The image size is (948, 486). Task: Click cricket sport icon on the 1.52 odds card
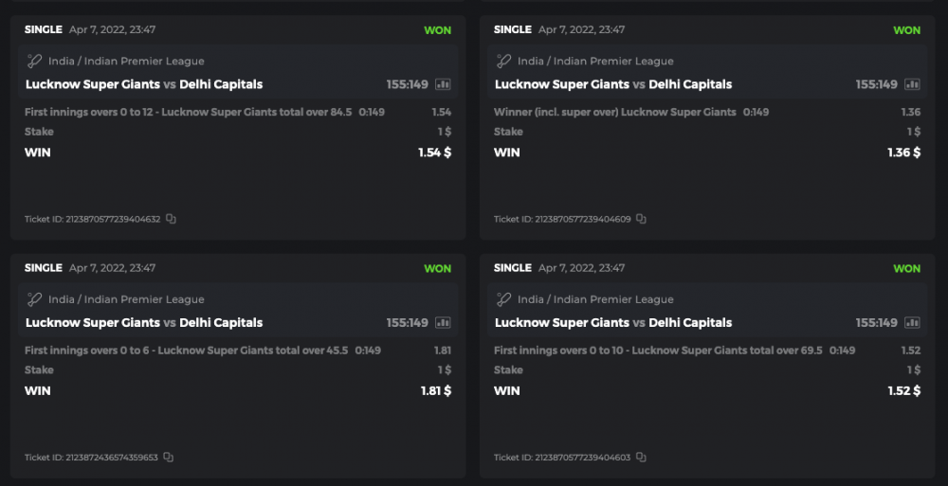pyautogui.click(x=504, y=299)
